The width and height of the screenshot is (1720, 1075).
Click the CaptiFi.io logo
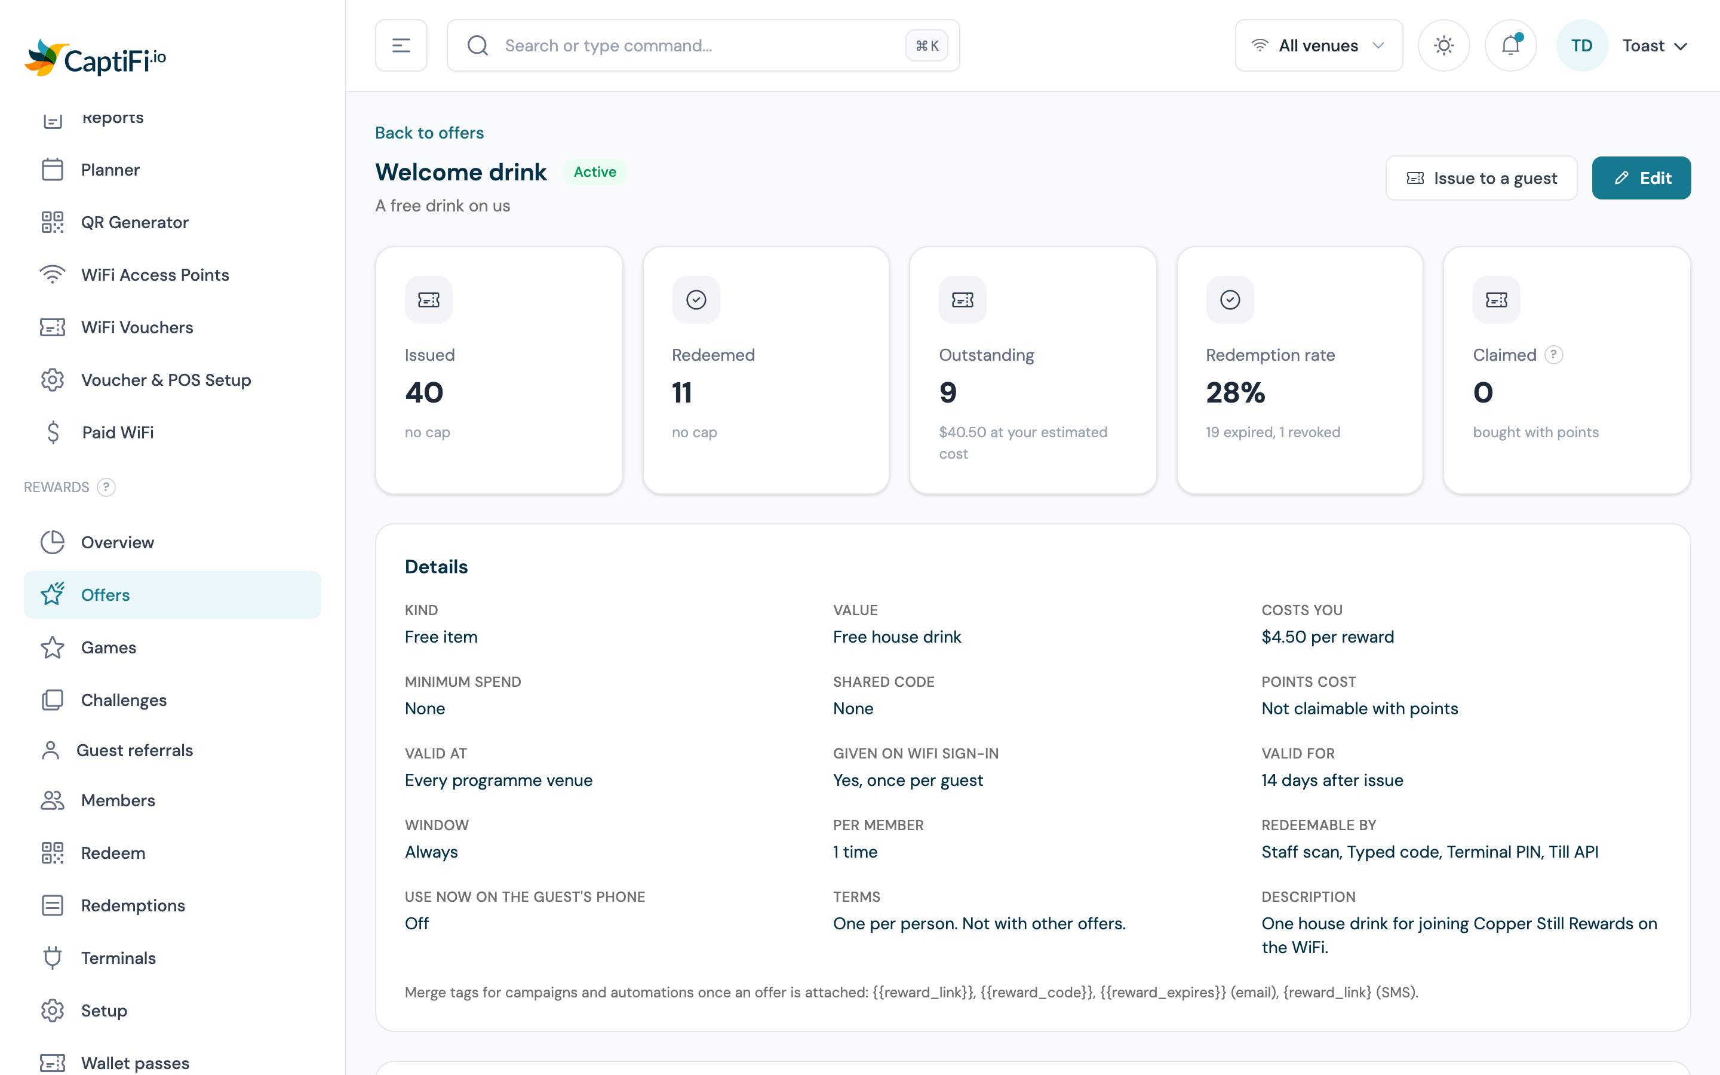click(95, 59)
